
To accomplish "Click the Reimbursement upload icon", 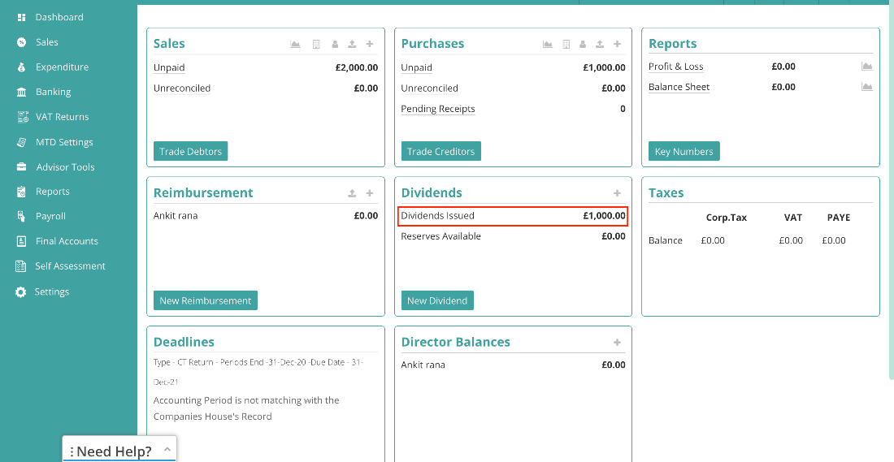I will [353, 193].
